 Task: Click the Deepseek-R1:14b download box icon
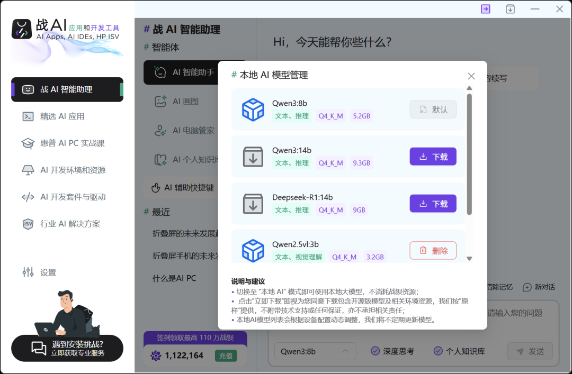(x=253, y=204)
